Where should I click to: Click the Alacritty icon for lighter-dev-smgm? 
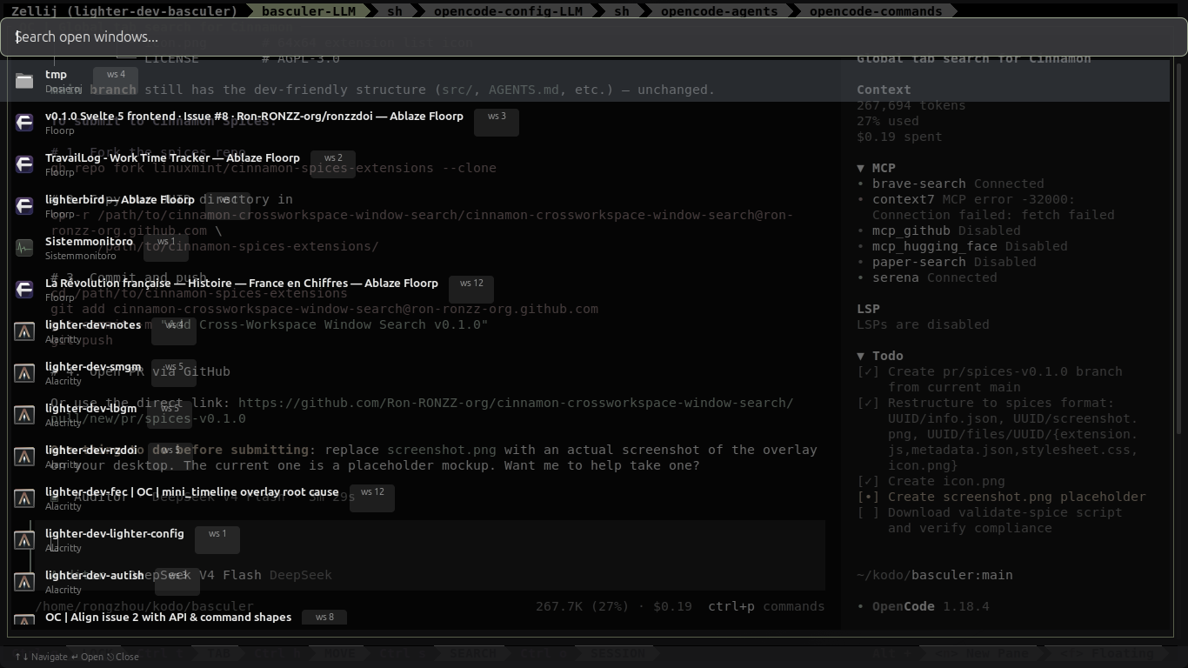coord(24,373)
